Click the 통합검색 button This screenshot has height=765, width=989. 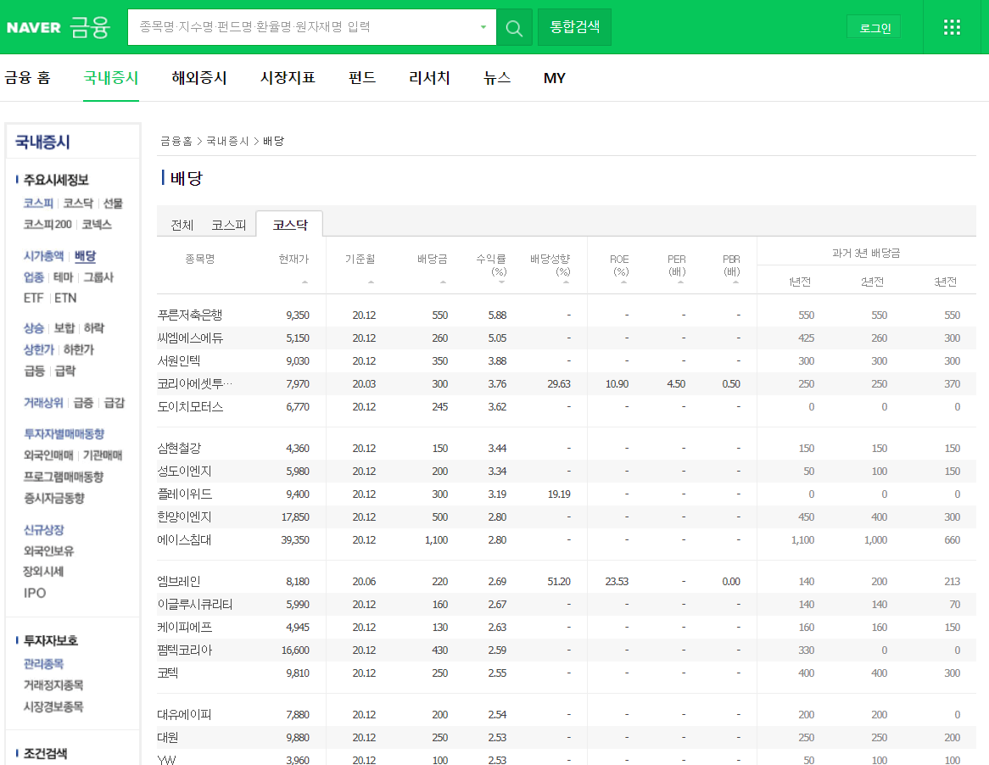click(574, 27)
